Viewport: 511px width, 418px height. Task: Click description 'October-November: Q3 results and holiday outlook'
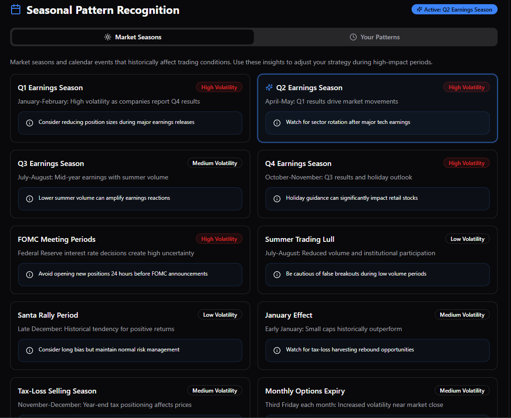click(x=339, y=178)
